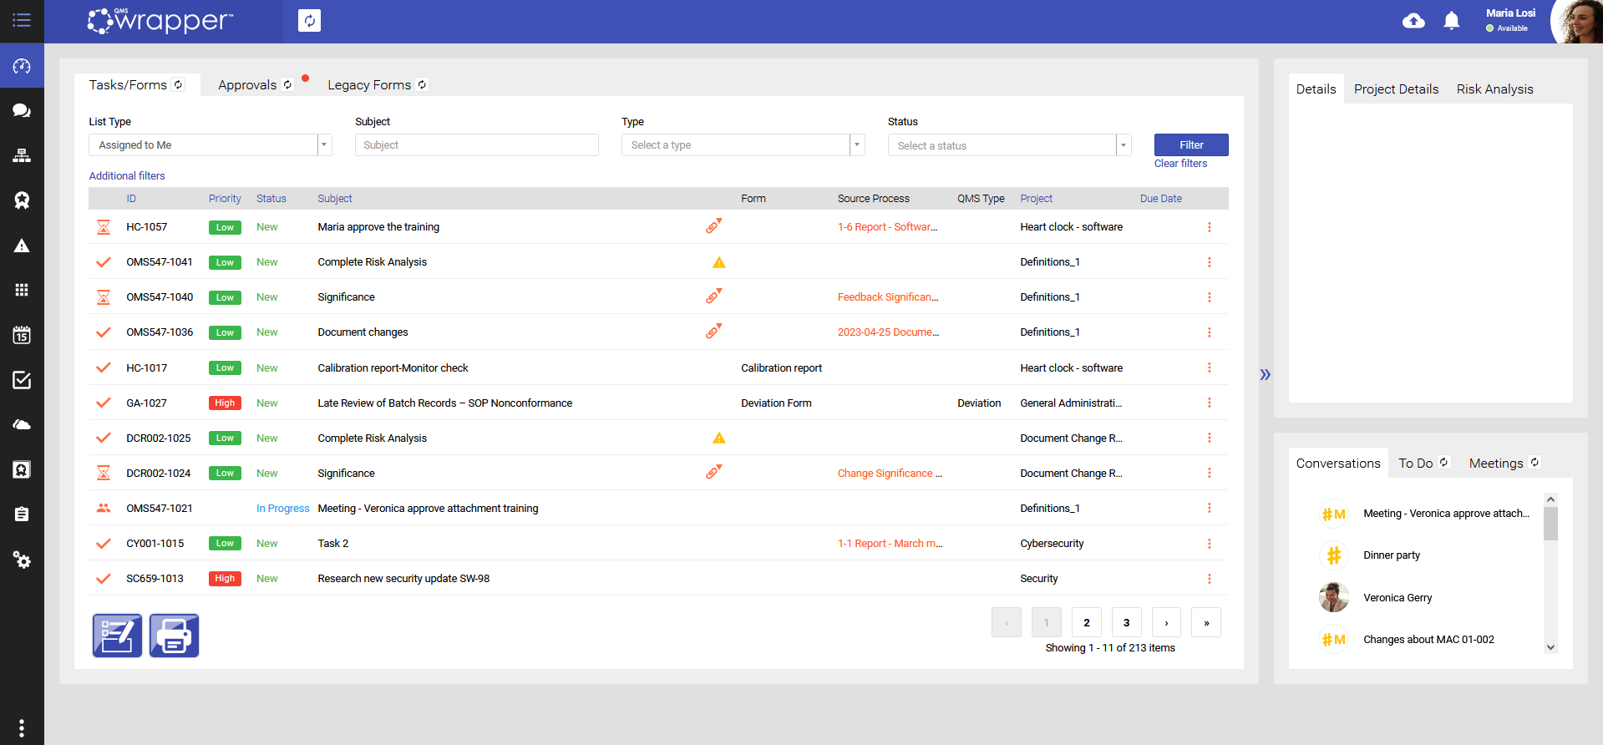This screenshot has width=1603, height=745.
Task: Open Maria Losi profile avatar
Action: (x=1576, y=22)
